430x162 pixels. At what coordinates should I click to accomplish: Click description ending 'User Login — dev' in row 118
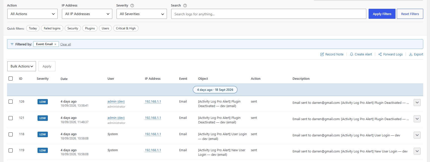click(x=346, y=135)
